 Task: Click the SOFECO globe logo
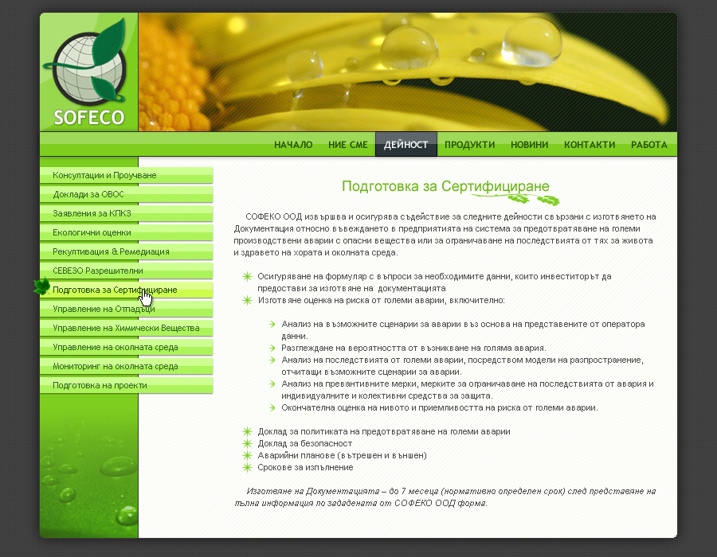coord(88,73)
